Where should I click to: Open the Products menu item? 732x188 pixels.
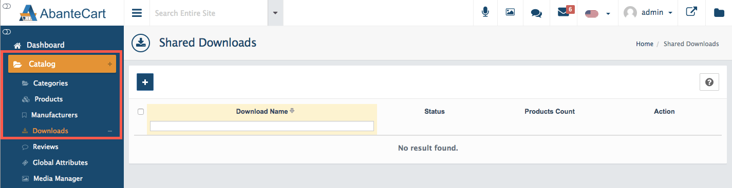point(48,99)
